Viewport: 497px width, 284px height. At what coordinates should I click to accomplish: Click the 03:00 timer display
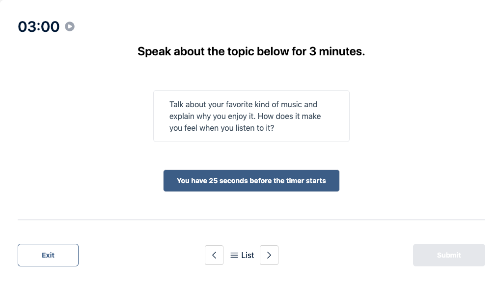[39, 26]
